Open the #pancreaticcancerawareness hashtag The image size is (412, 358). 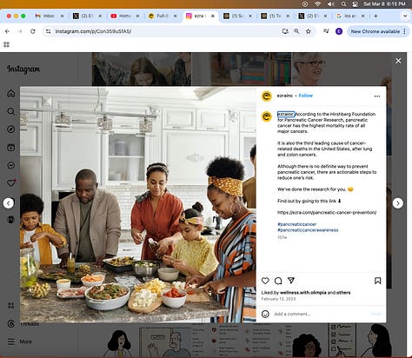tap(308, 230)
